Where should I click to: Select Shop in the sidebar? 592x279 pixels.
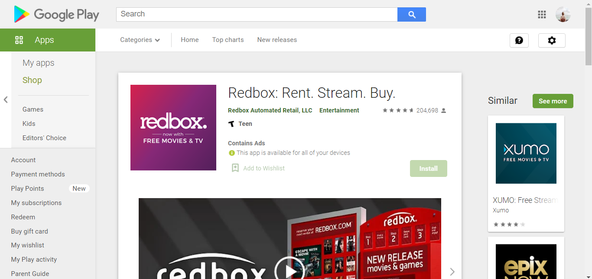32,80
